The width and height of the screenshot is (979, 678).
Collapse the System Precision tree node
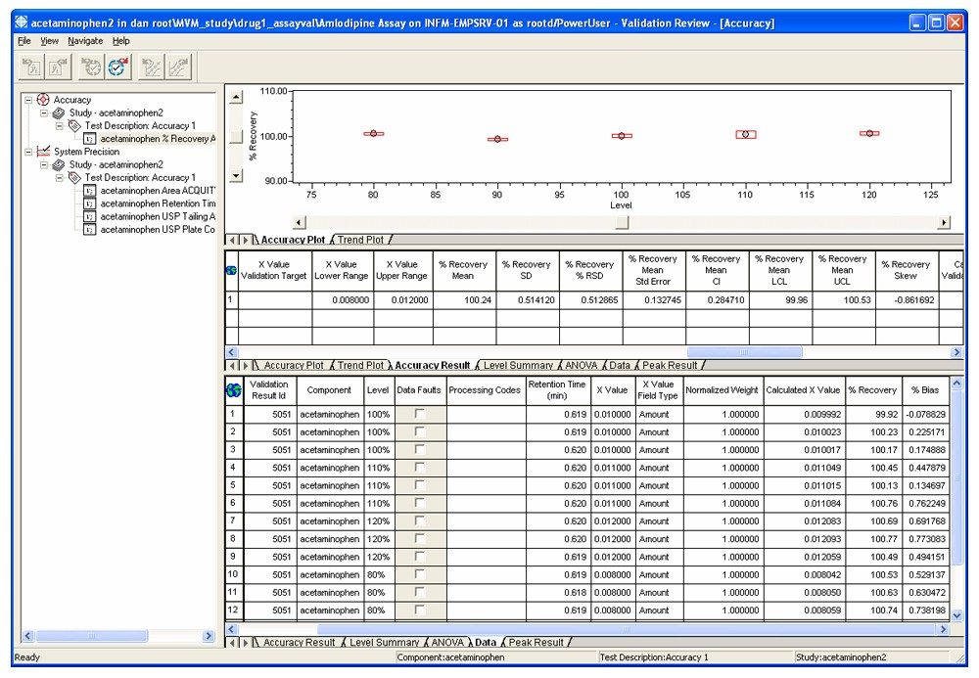[x=28, y=152]
